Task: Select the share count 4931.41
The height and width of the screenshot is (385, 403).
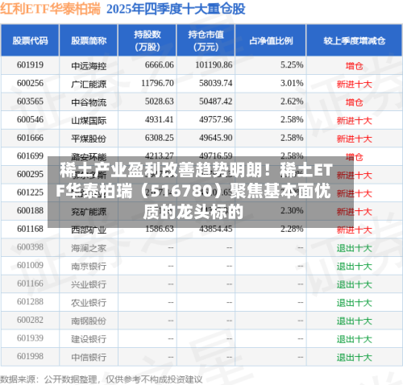Action: 160,119
